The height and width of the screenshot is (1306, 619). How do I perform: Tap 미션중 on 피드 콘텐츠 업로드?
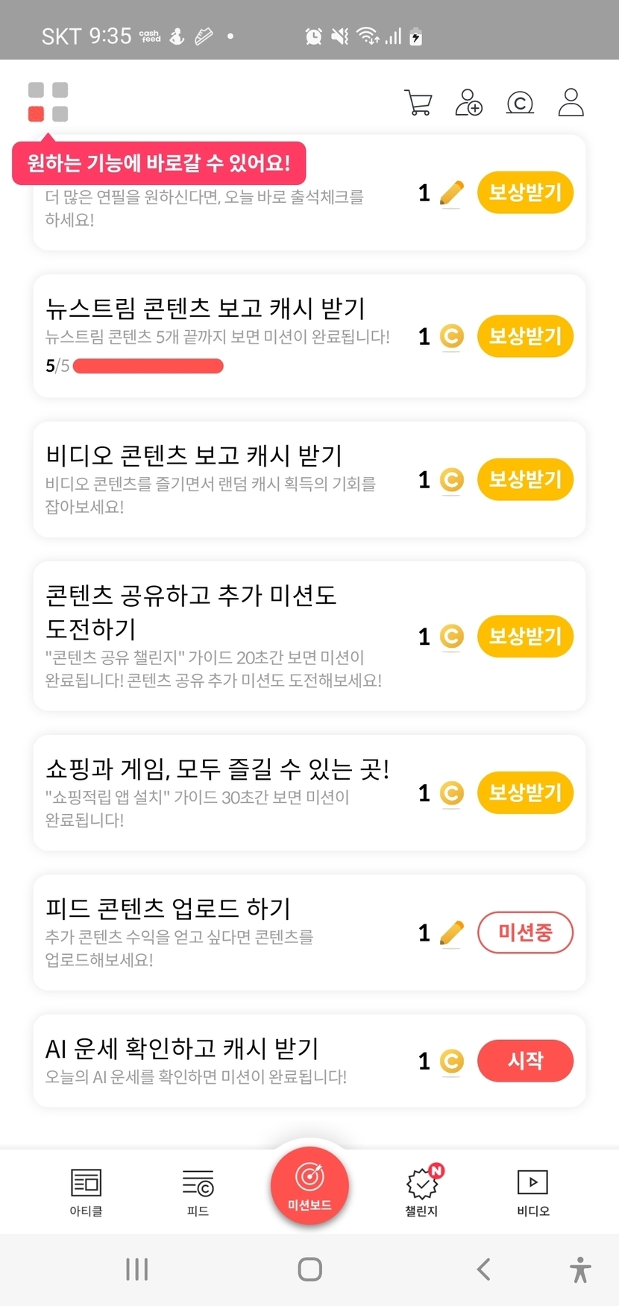click(x=525, y=933)
